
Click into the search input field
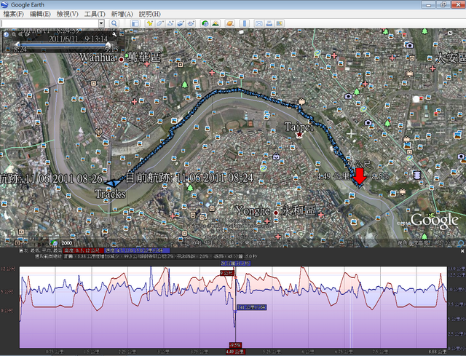pyautogui.click(x=50, y=23)
